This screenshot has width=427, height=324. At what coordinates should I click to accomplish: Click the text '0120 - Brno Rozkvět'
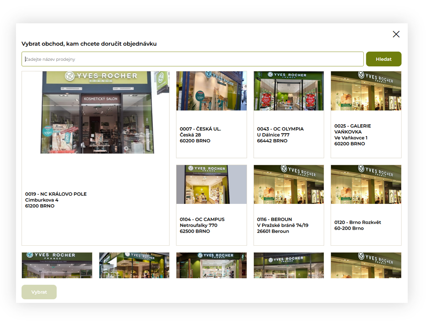tap(358, 222)
